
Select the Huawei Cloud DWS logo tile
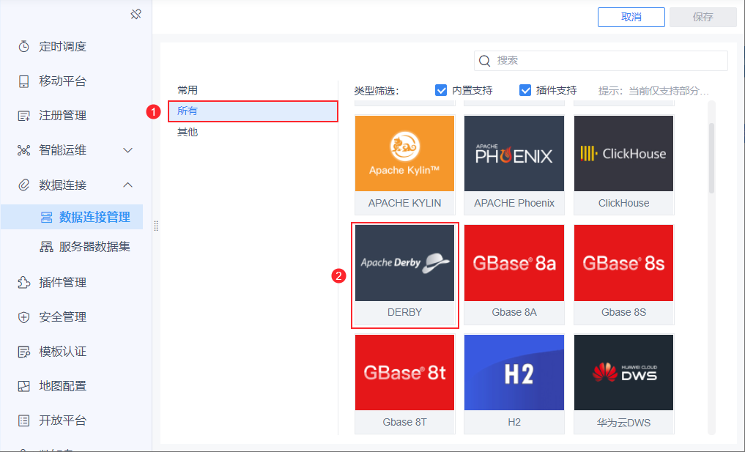tap(624, 373)
